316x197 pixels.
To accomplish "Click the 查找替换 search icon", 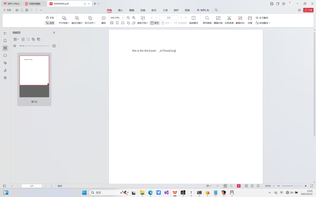I will [207, 18].
